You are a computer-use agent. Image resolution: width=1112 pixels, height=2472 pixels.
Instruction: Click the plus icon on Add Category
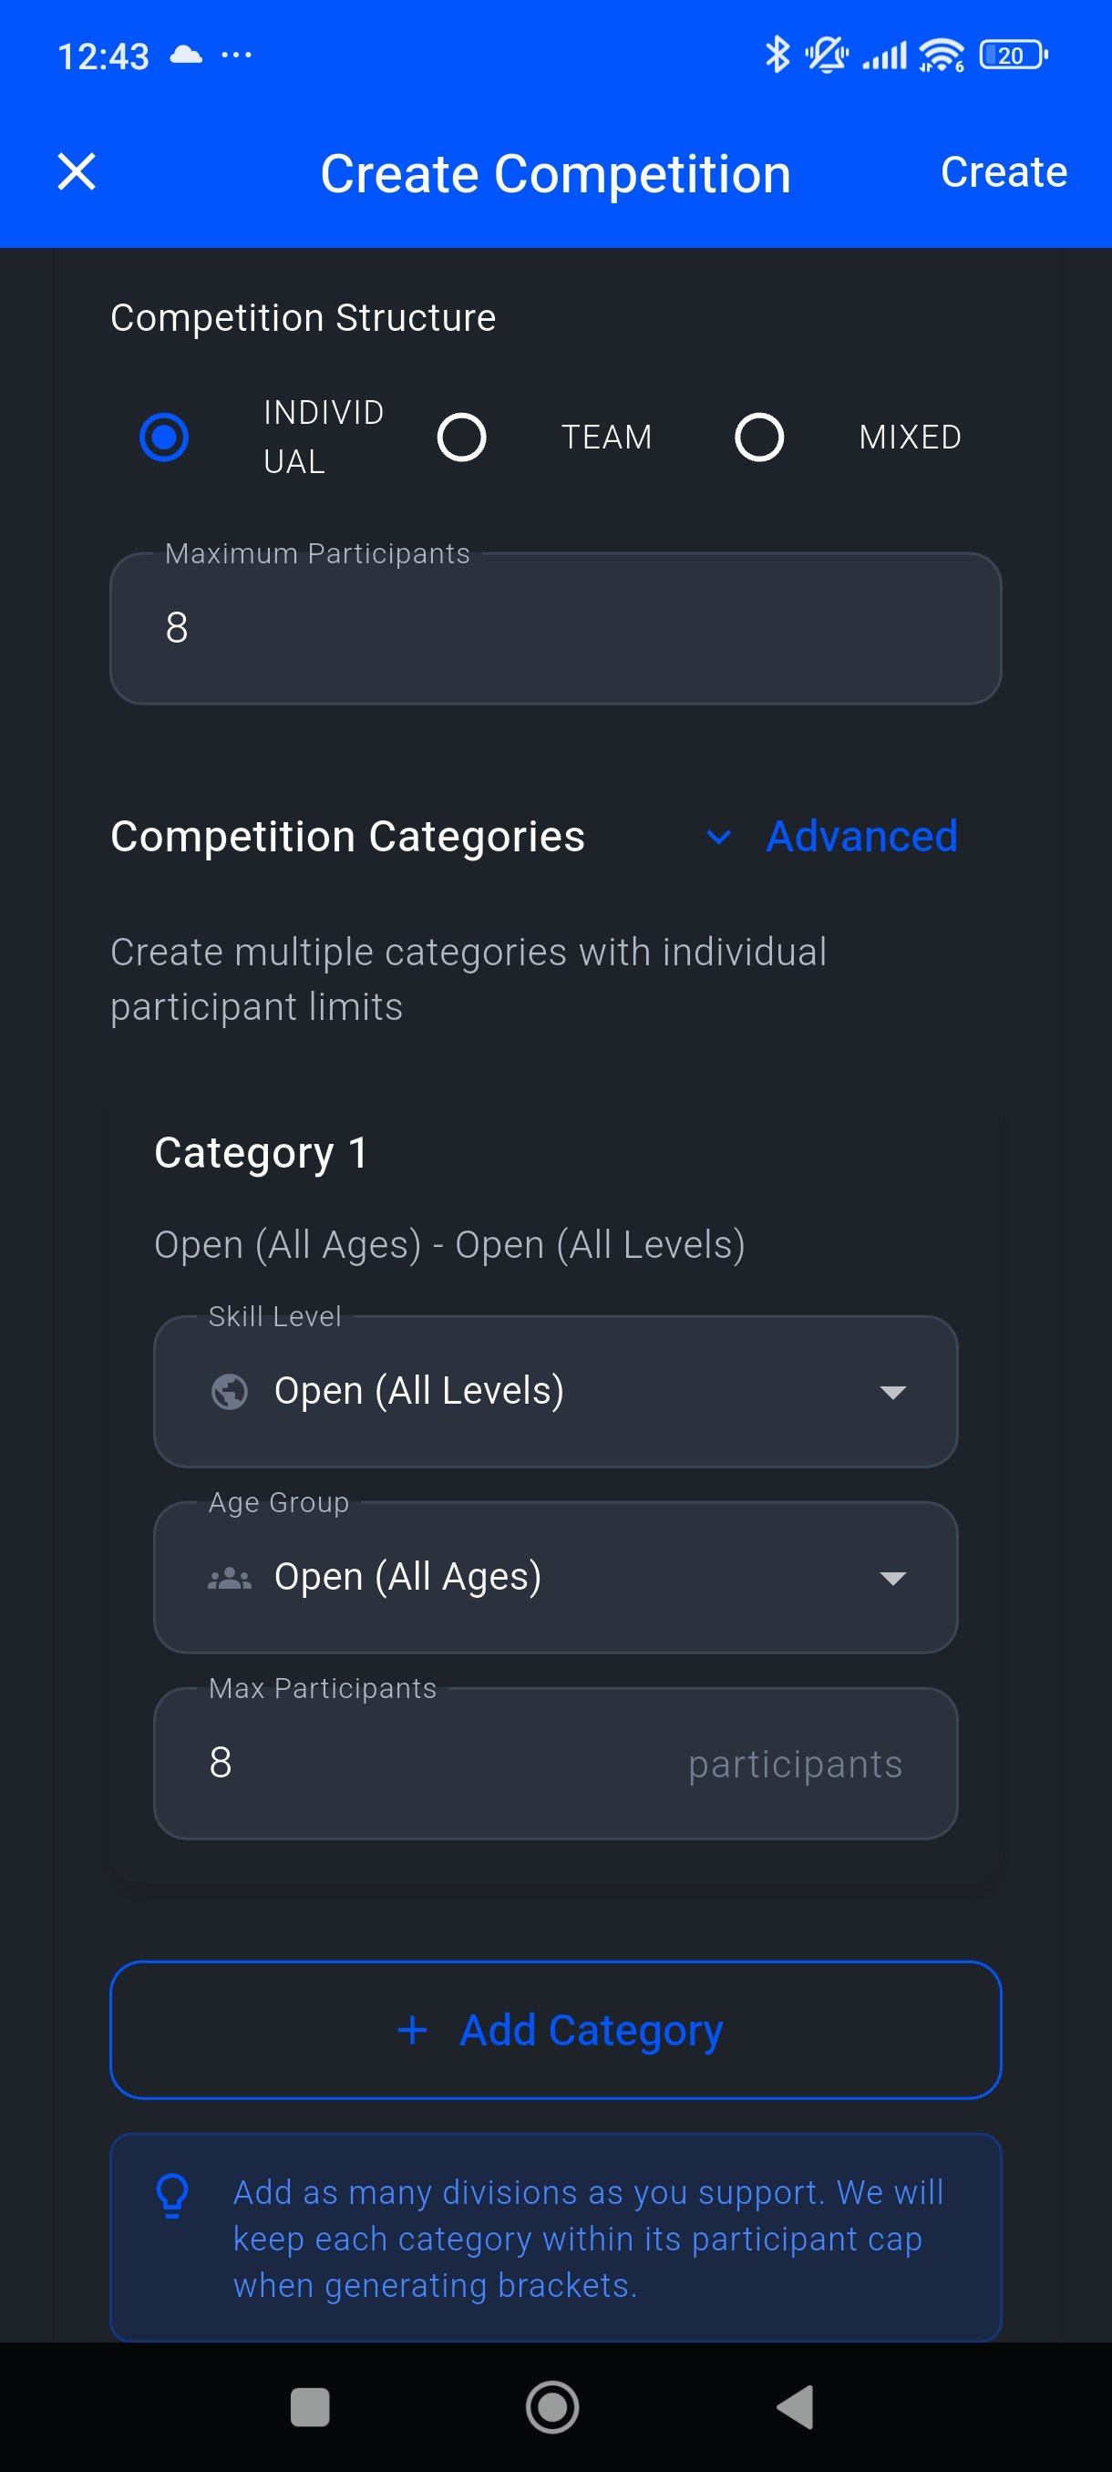click(413, 2030)
